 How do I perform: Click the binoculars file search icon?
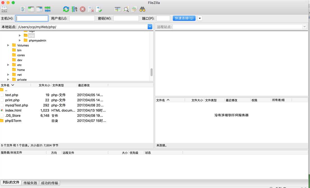[x=143, y=10]
